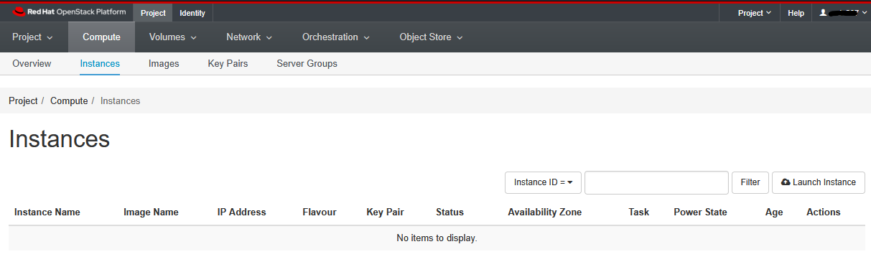
Task: Click the Launch Instance button
Action: coord(819,182)
